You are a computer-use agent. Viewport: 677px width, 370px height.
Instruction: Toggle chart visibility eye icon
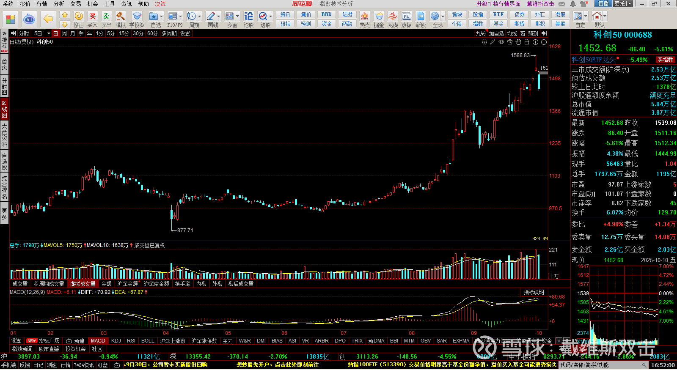coord(501,42)
